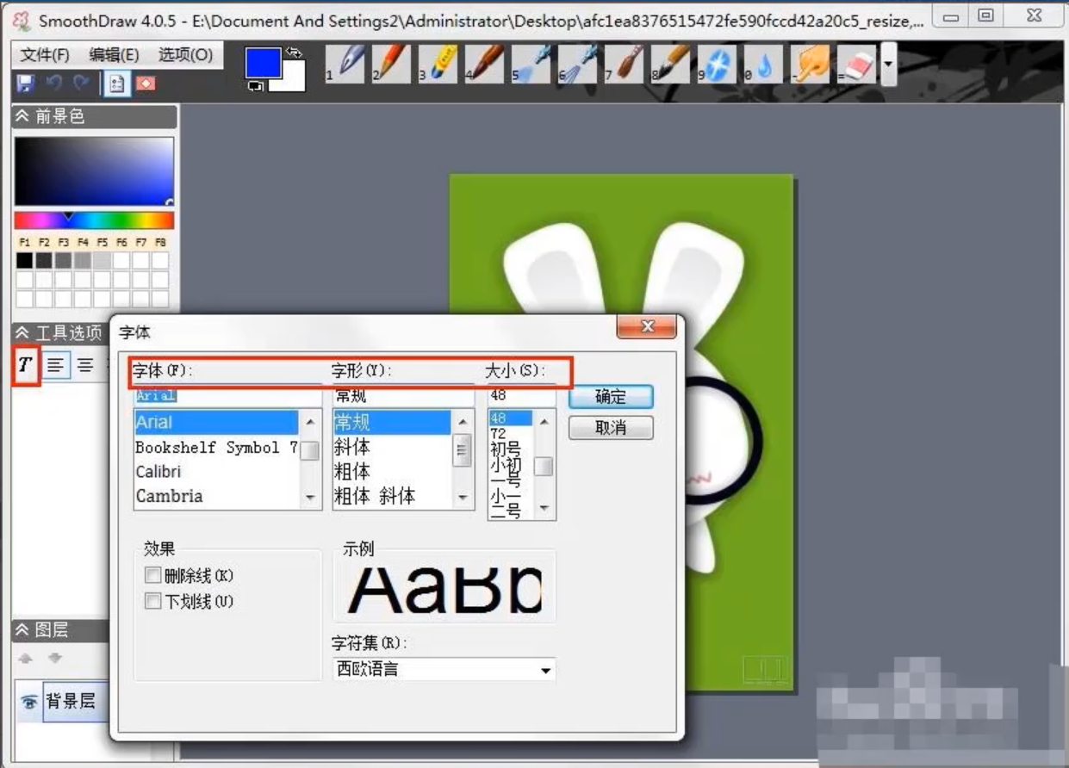Click the 确定 button in font dialog
The image size is (1069, 768).
(x=611, y=397)
